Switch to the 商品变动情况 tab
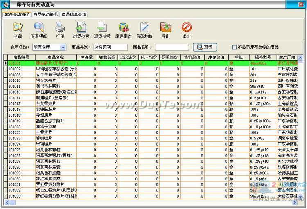307x209 pixels. point(45,14)
